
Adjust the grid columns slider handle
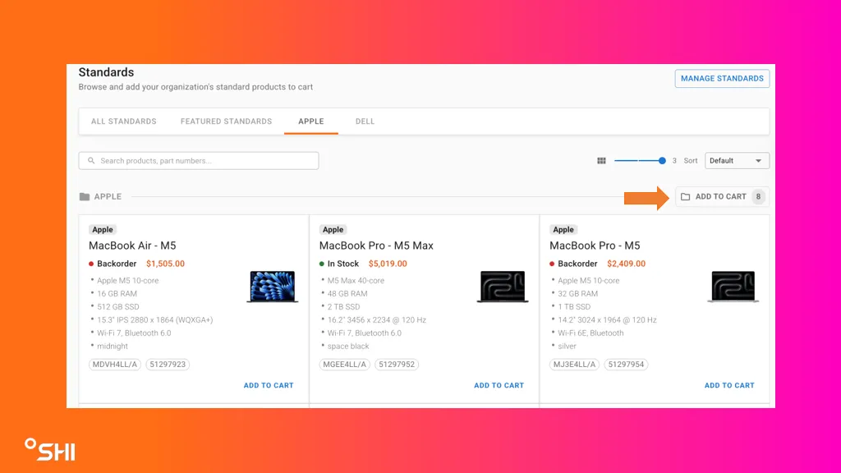662,160
